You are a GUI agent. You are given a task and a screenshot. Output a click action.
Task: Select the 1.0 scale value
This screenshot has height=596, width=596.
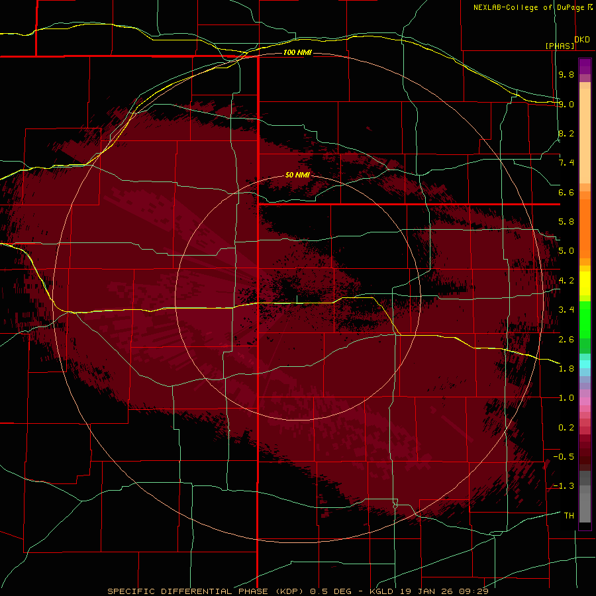[x=566, y=398]
